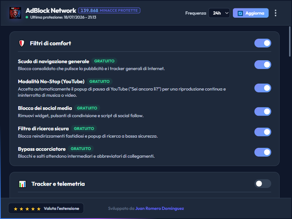
Task: Click the Scudo di navigazione generale title
Action: click(x=53, y=61)
